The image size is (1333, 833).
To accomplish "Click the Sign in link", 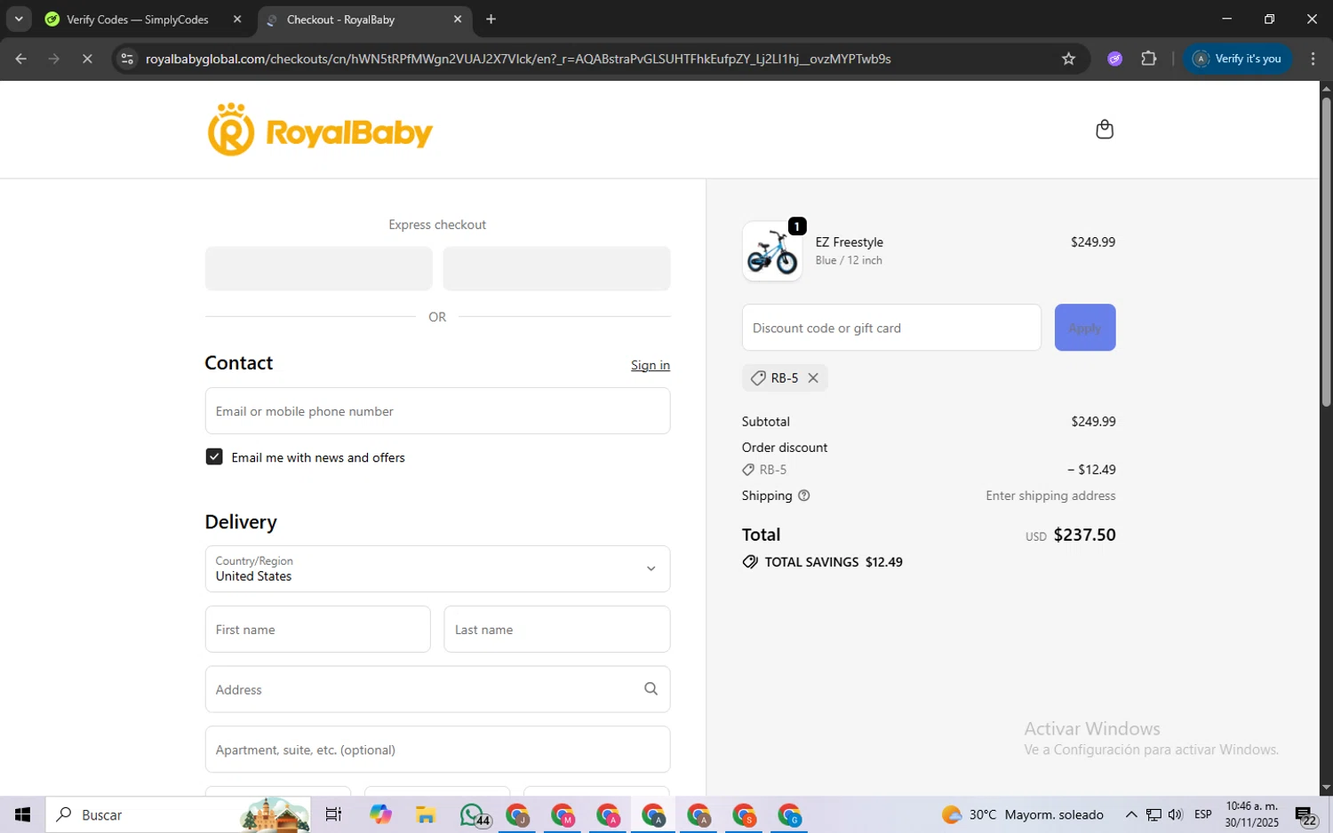I will point(651,365).
